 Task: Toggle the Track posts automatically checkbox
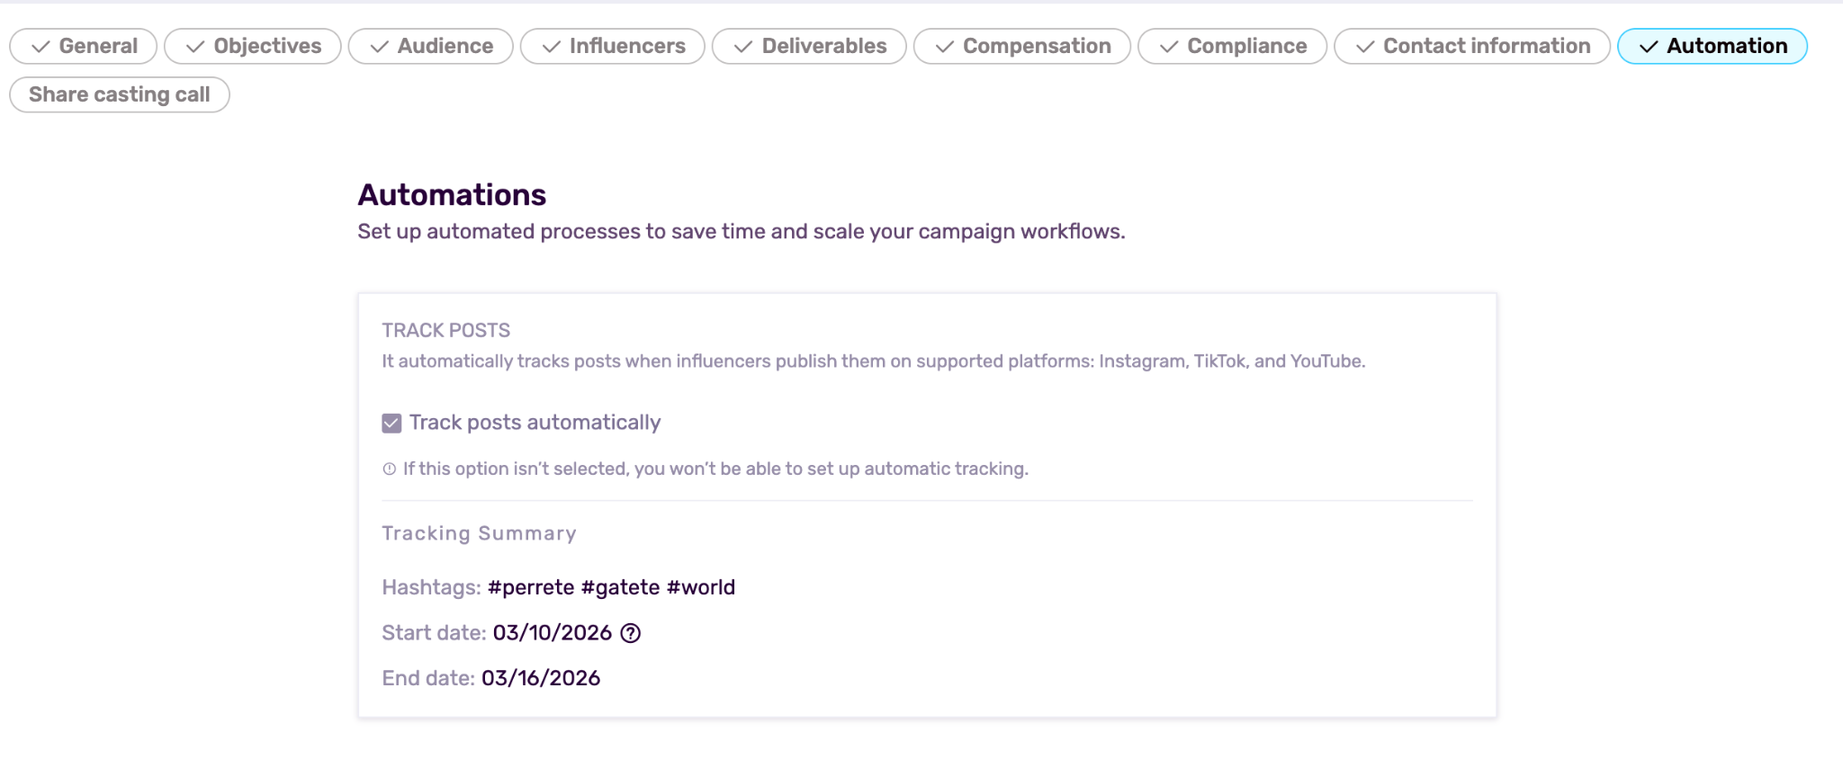click(x=391, y=423)
